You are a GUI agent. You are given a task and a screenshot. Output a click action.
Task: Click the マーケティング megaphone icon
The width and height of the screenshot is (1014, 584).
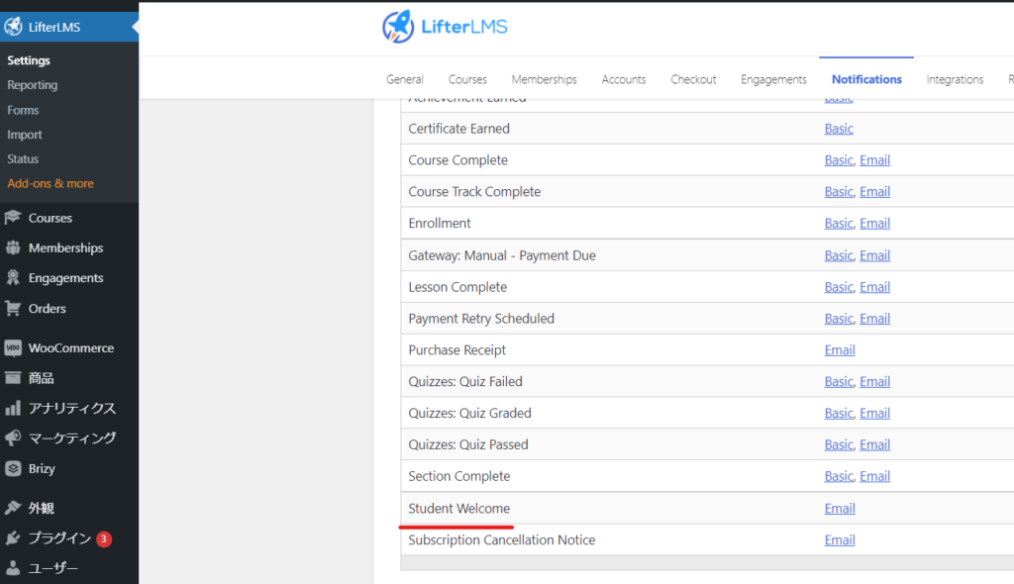point(13,438)
